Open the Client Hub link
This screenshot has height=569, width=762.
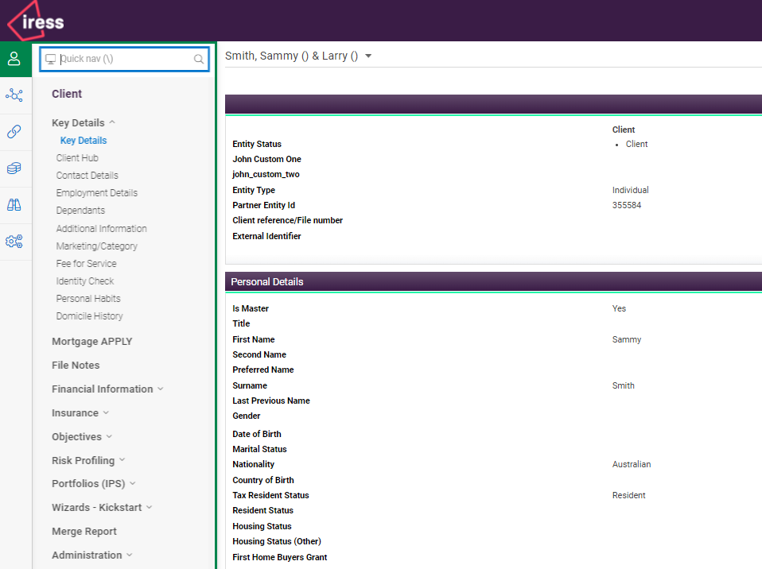[77, 158]
